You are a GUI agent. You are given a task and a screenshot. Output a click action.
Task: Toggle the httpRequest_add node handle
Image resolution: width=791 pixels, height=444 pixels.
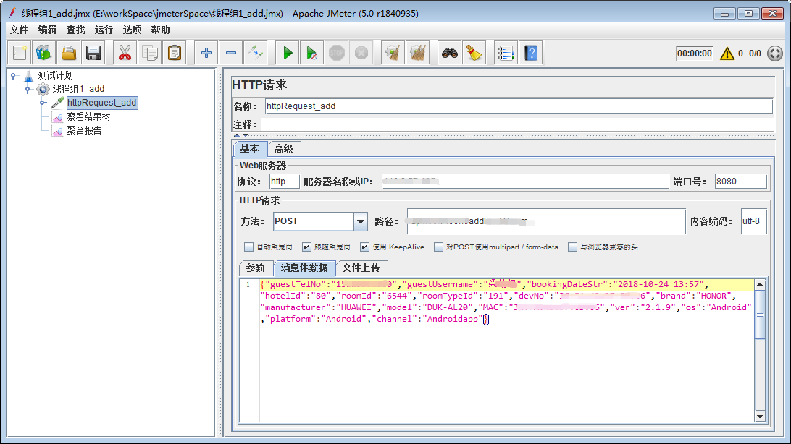(x=43, y=103)
